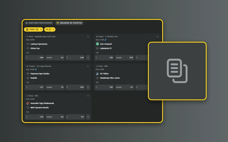Click the large copy documents icon
228x142 pixels.
(x=177, y=71)
